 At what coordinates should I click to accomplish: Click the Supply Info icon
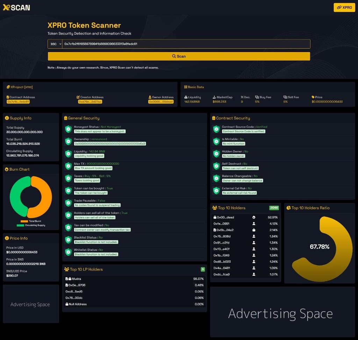tap(7, 118)
